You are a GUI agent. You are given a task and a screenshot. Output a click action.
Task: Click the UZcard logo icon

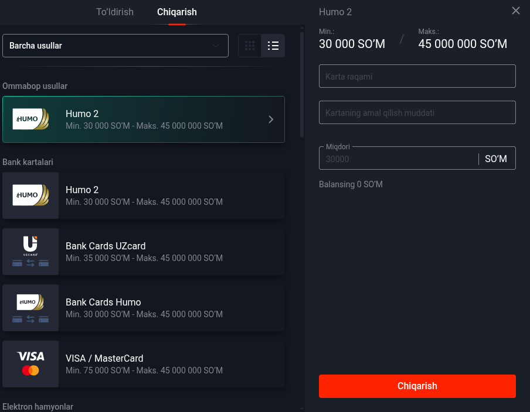click(x=30, y=252)
